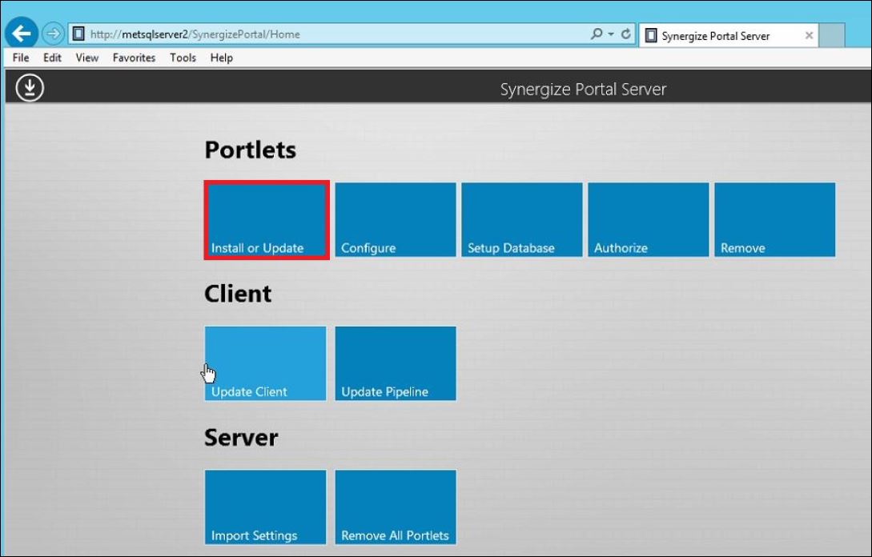The image size is (872, 557).
Task: Open the Tools menu
Action: 183,58
